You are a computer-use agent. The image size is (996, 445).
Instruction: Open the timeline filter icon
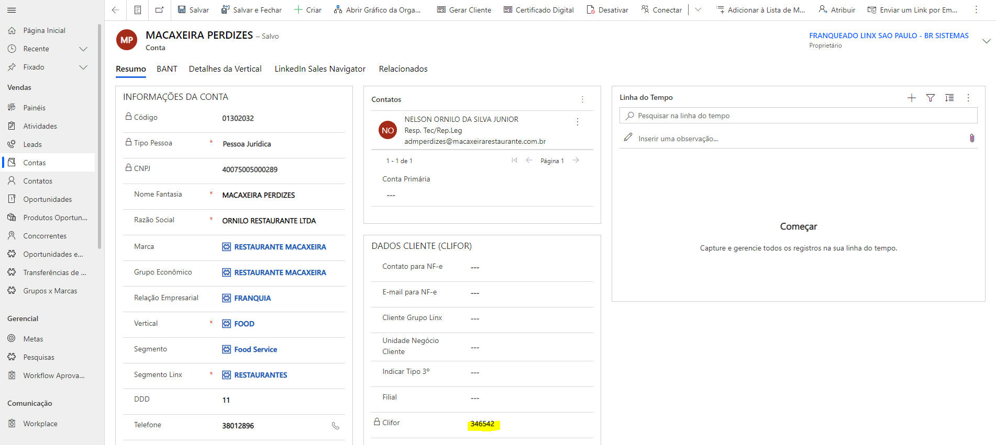[x=931, y=98]
